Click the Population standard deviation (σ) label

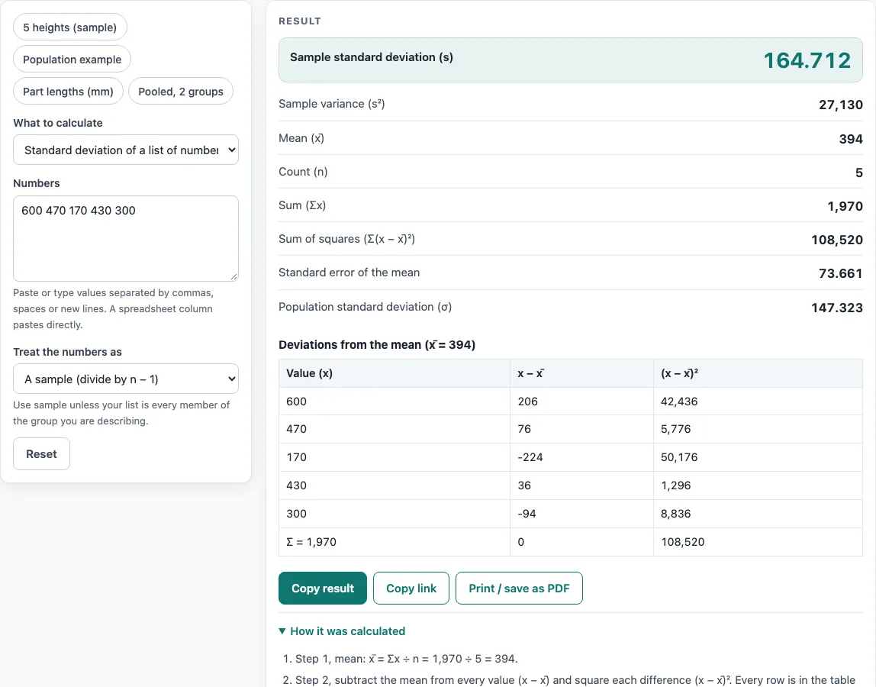tap(366, 307)
